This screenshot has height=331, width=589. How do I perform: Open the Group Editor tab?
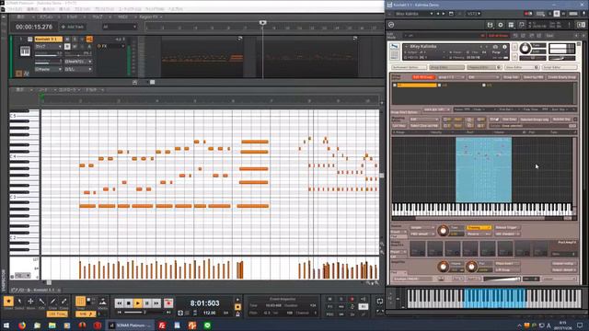pyautogui.click(x=446, y=67)
